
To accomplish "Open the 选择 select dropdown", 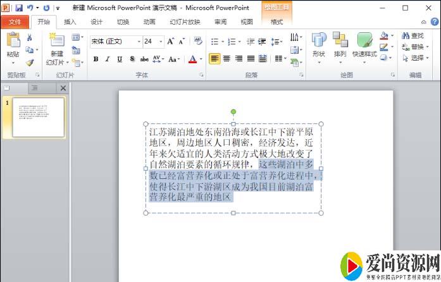I will (417, 58).
